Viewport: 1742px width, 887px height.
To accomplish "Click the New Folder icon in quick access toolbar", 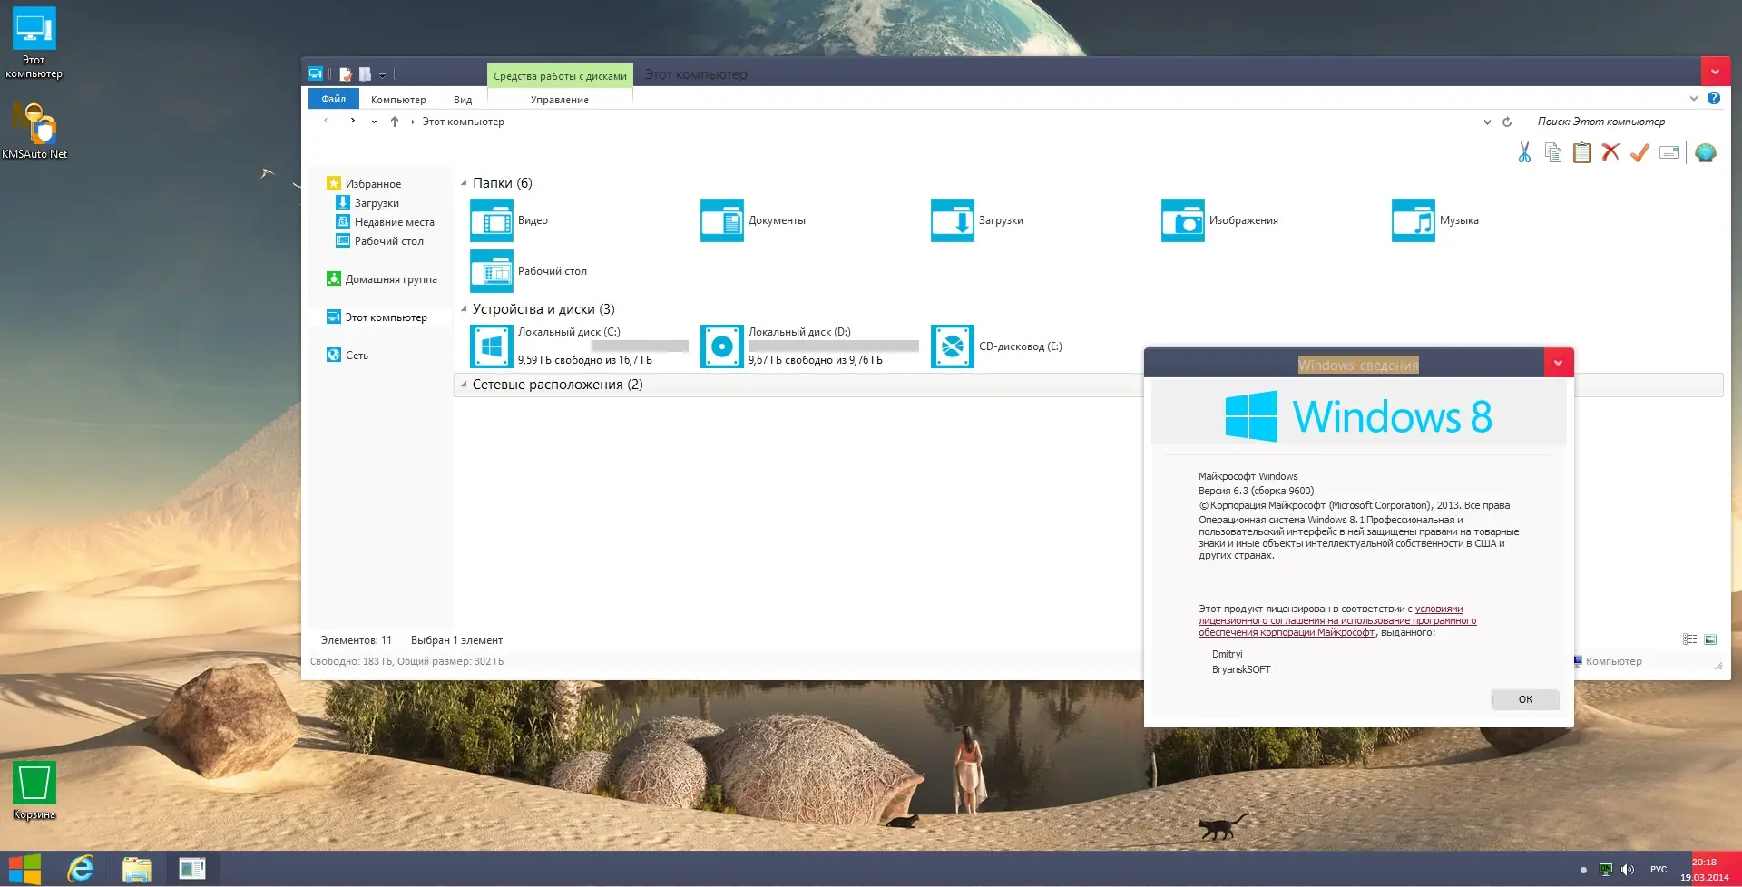I will pos(365,74).
